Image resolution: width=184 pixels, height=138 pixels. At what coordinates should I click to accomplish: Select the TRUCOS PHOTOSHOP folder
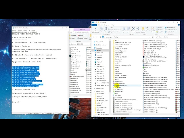120,77
